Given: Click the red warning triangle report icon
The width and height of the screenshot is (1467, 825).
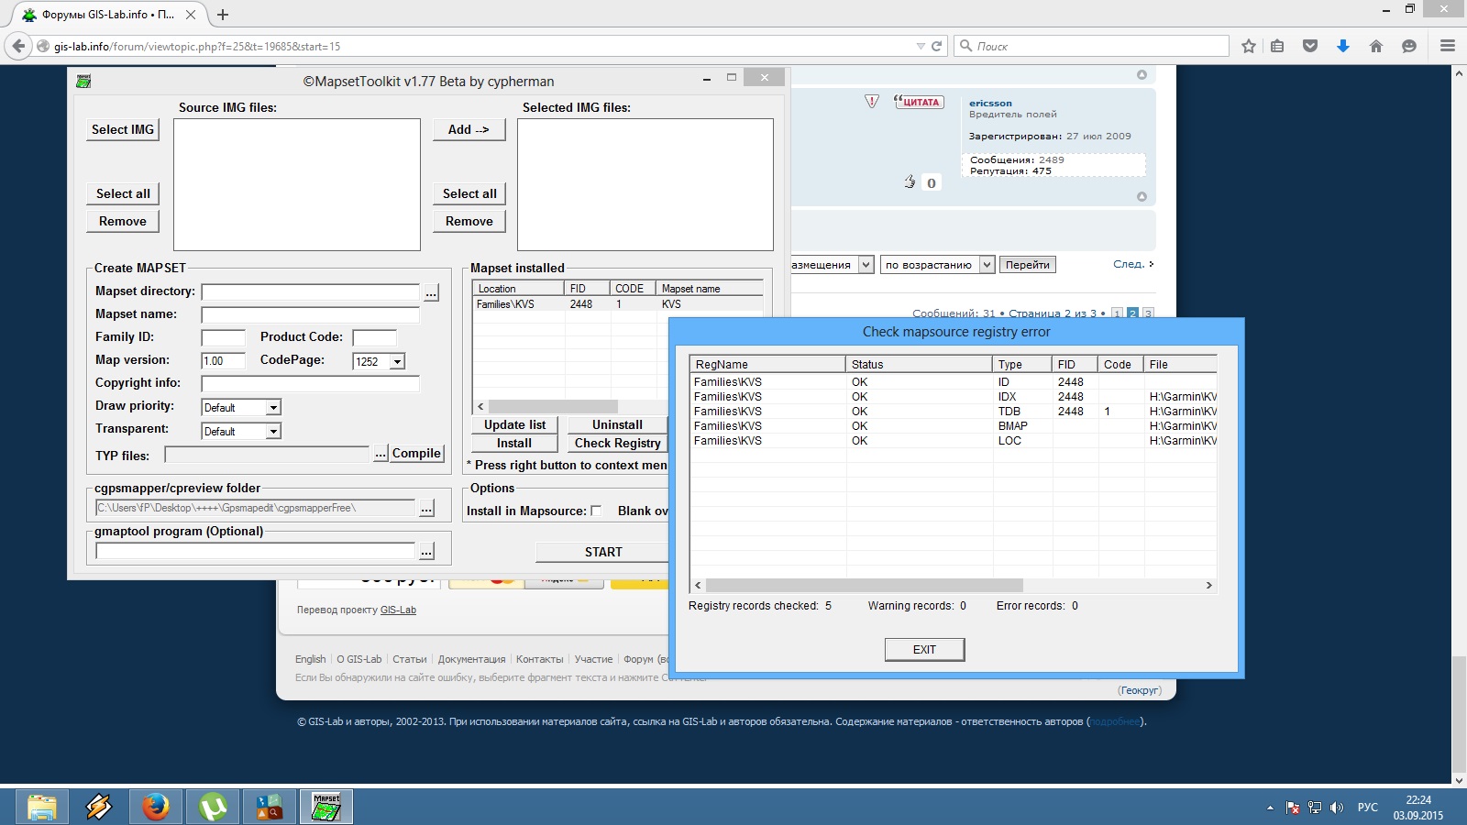Looking at the screenshot, I should coord(872,101).
